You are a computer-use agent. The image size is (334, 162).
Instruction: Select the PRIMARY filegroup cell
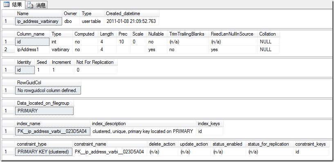pos(44,111)
